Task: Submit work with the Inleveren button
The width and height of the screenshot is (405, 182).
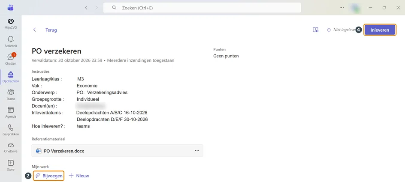Action: coord(380,30)
